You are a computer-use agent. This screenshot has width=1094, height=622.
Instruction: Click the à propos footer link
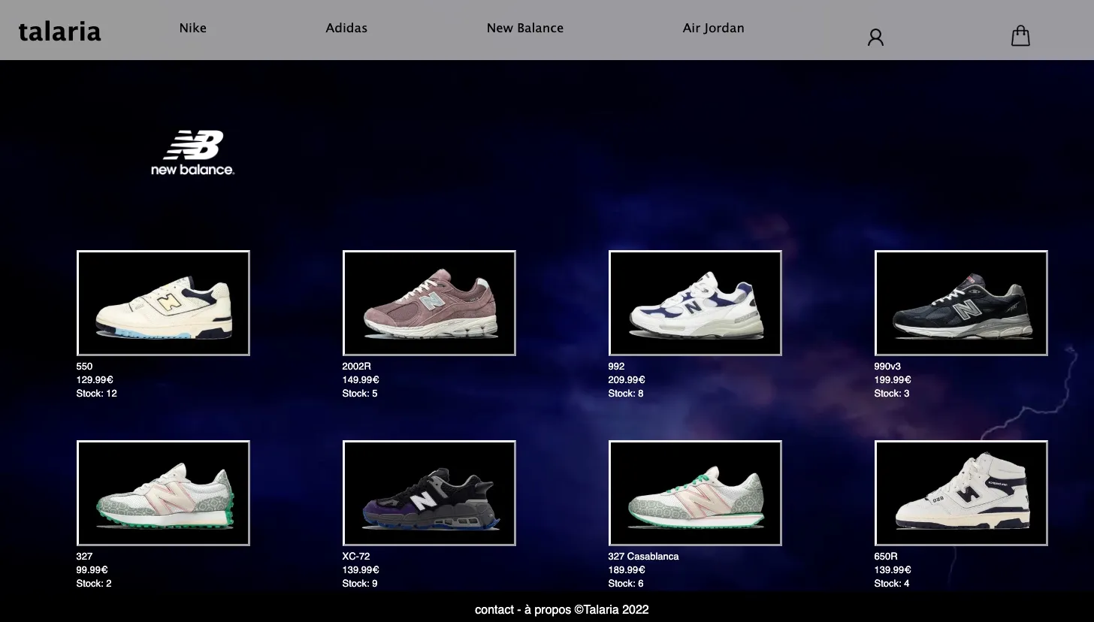(548, 610)
